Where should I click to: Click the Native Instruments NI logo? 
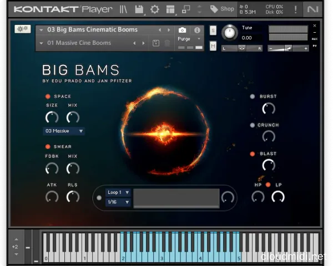pos(312,9)
